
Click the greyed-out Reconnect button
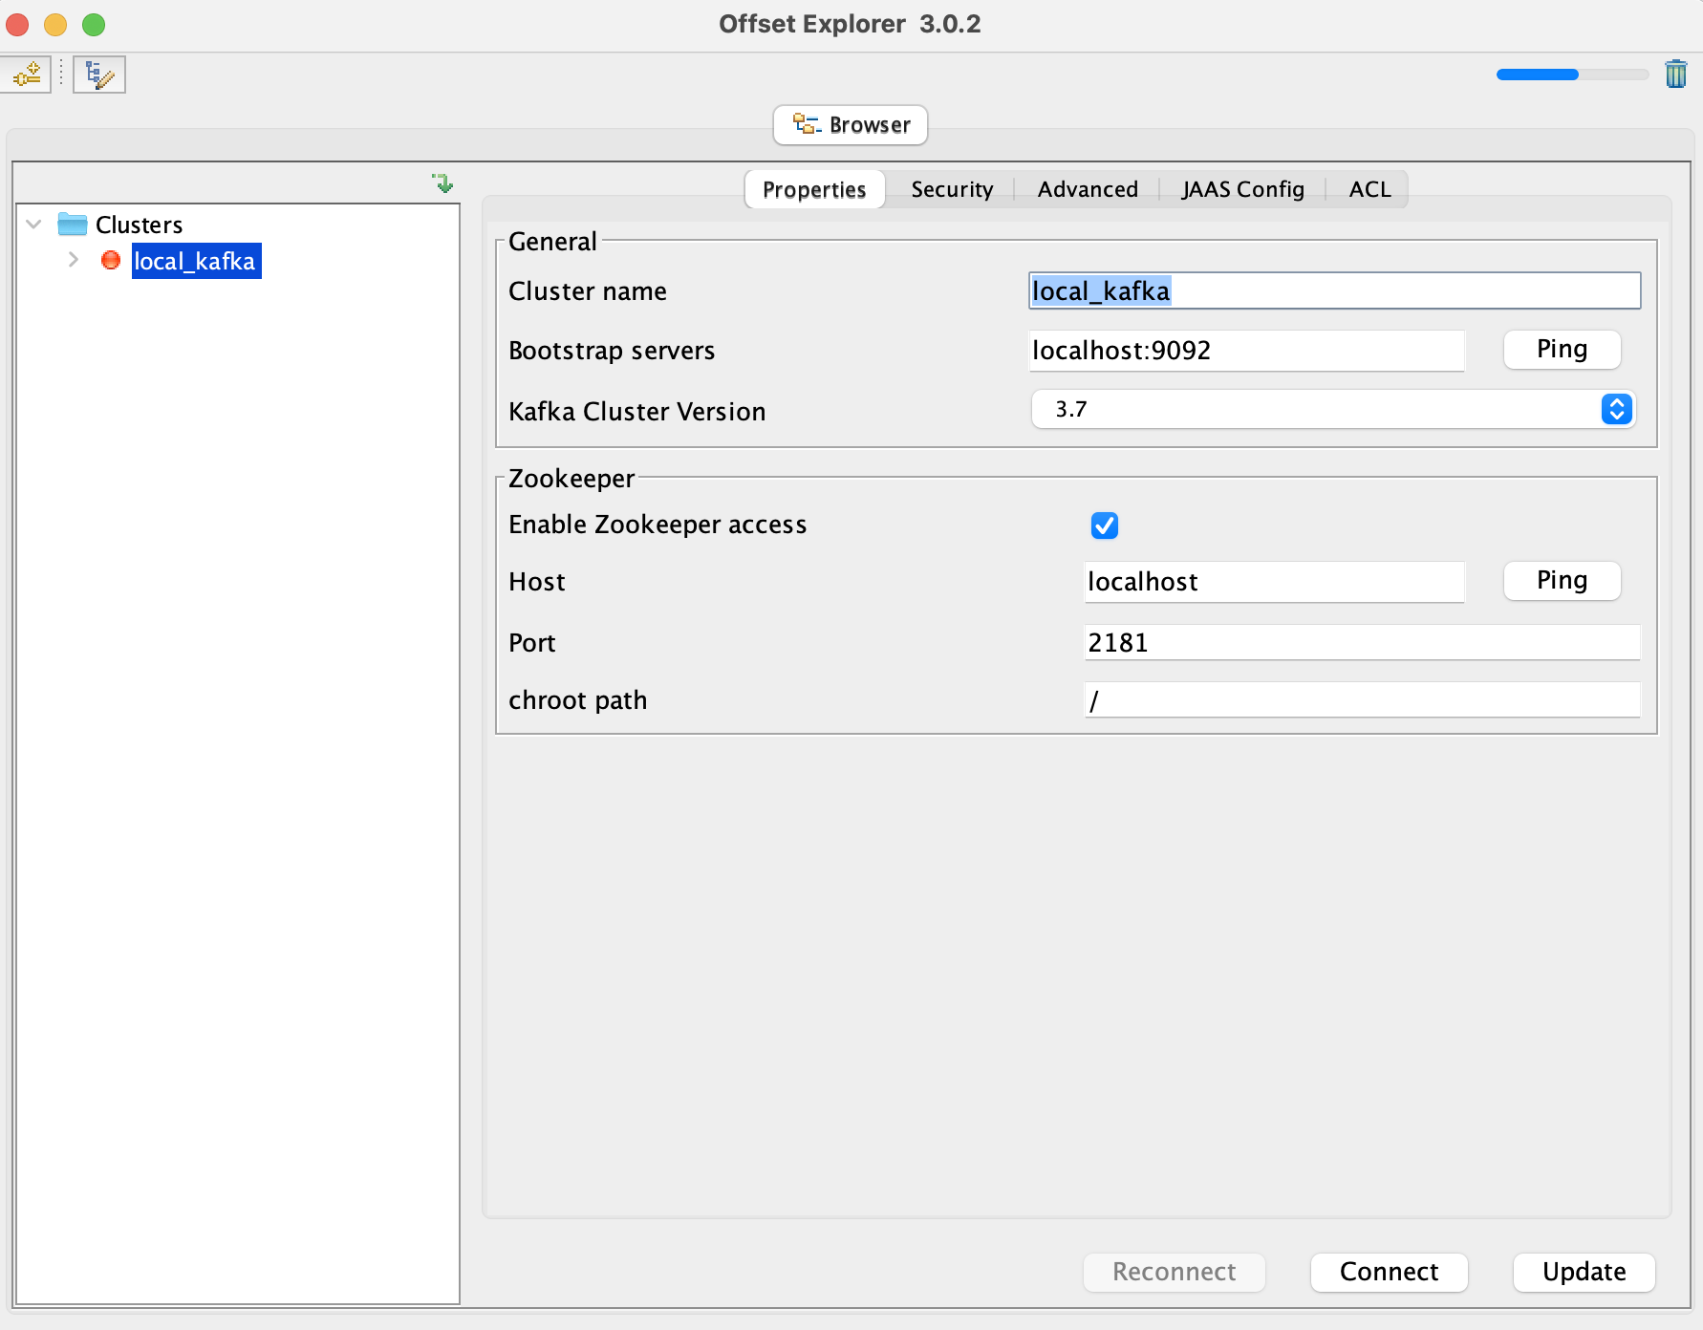(x=1174, y=1272)
